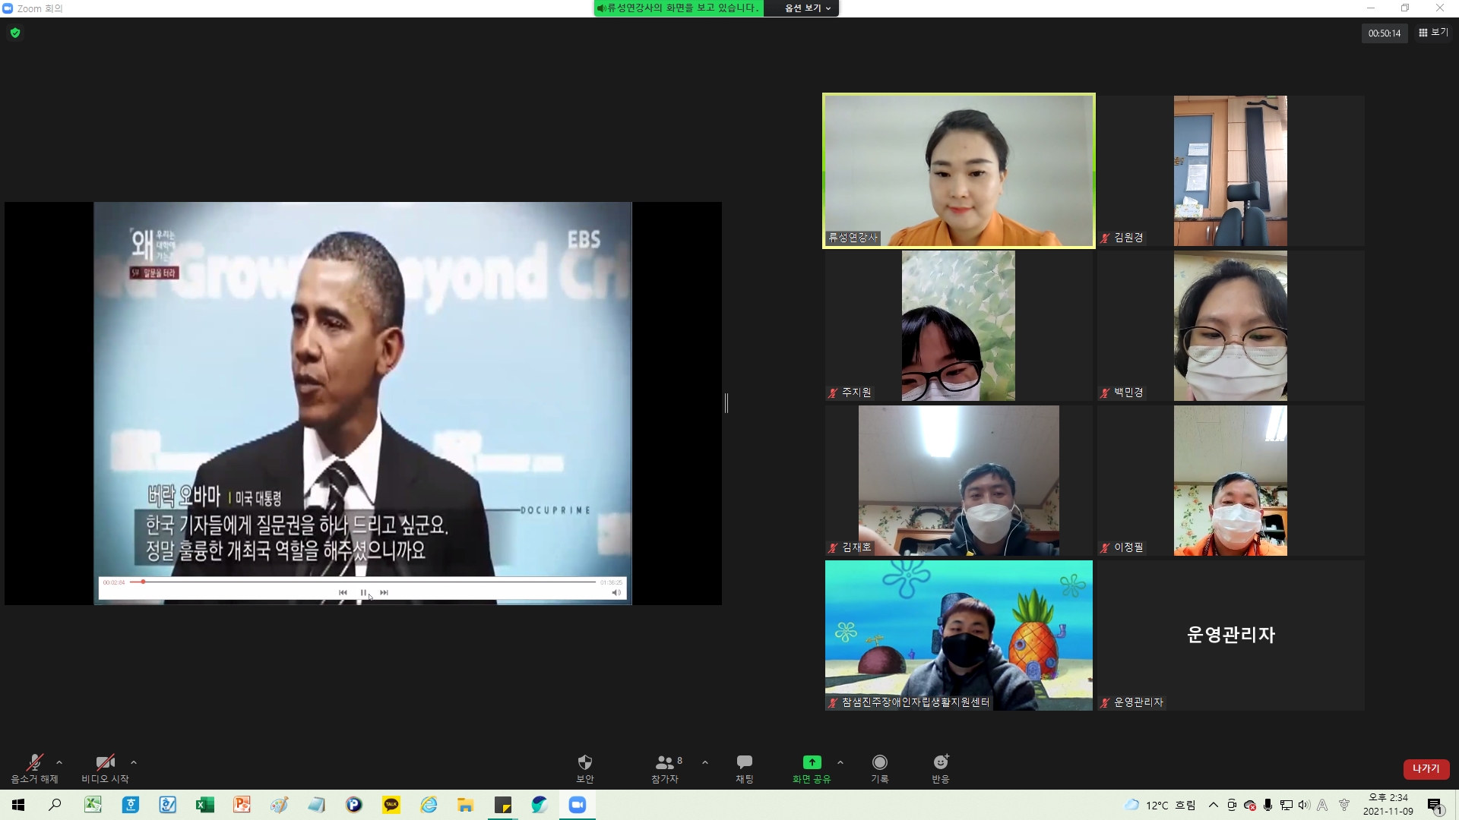Select 이정필 participant video tile
The width and height of the screenshot is (1459, 820).
(1230, 481)
